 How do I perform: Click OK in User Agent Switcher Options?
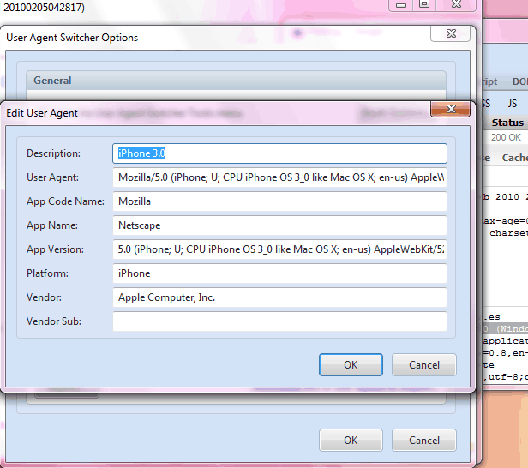tap(351, 440)
